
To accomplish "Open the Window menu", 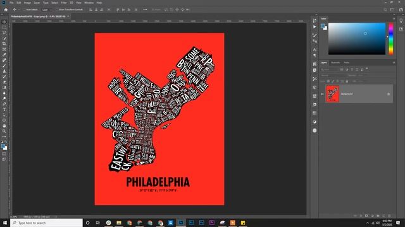I will click(89, 3).
